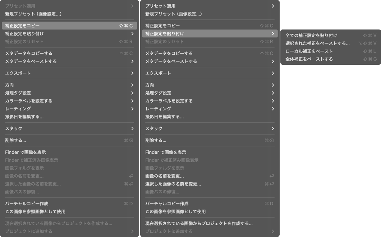Click 現在選択されている画像からプロジェクトを作成する... in middle menu

coord(210,223)
